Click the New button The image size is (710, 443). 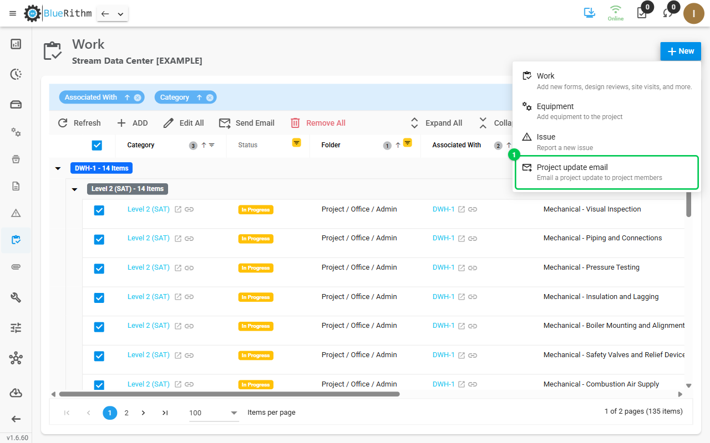click(x=681, y=51)
